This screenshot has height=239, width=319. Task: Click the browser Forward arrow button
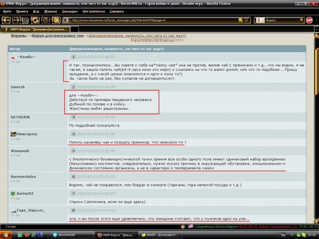17,20
